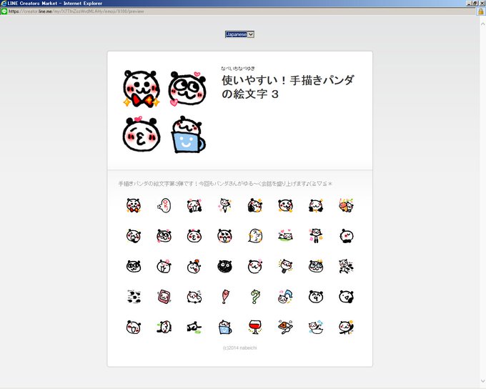Viewport: 486px width, 389px height.
Task: Click the red exclamation mark emoji
Action: tap(224, 297)
